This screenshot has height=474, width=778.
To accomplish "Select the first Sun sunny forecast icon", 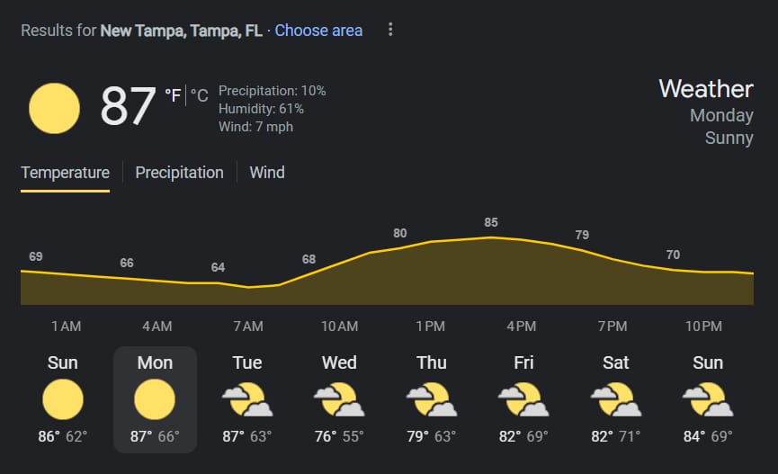I will [63, 399].
